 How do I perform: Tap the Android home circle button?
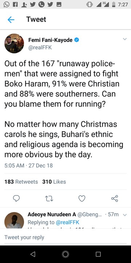tap(65, 254)
